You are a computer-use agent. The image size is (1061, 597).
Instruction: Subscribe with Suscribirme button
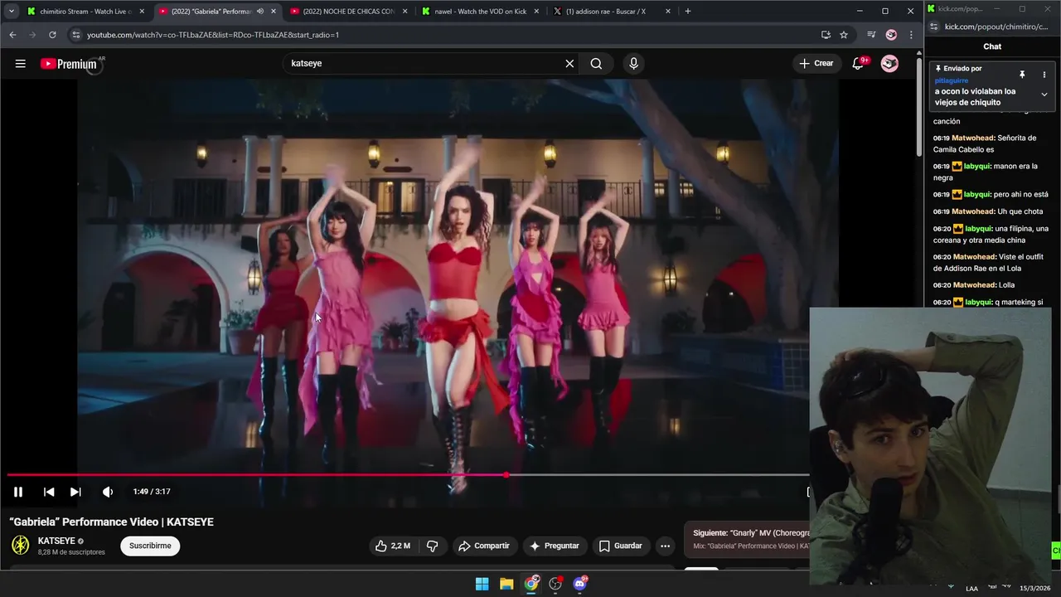150,546
